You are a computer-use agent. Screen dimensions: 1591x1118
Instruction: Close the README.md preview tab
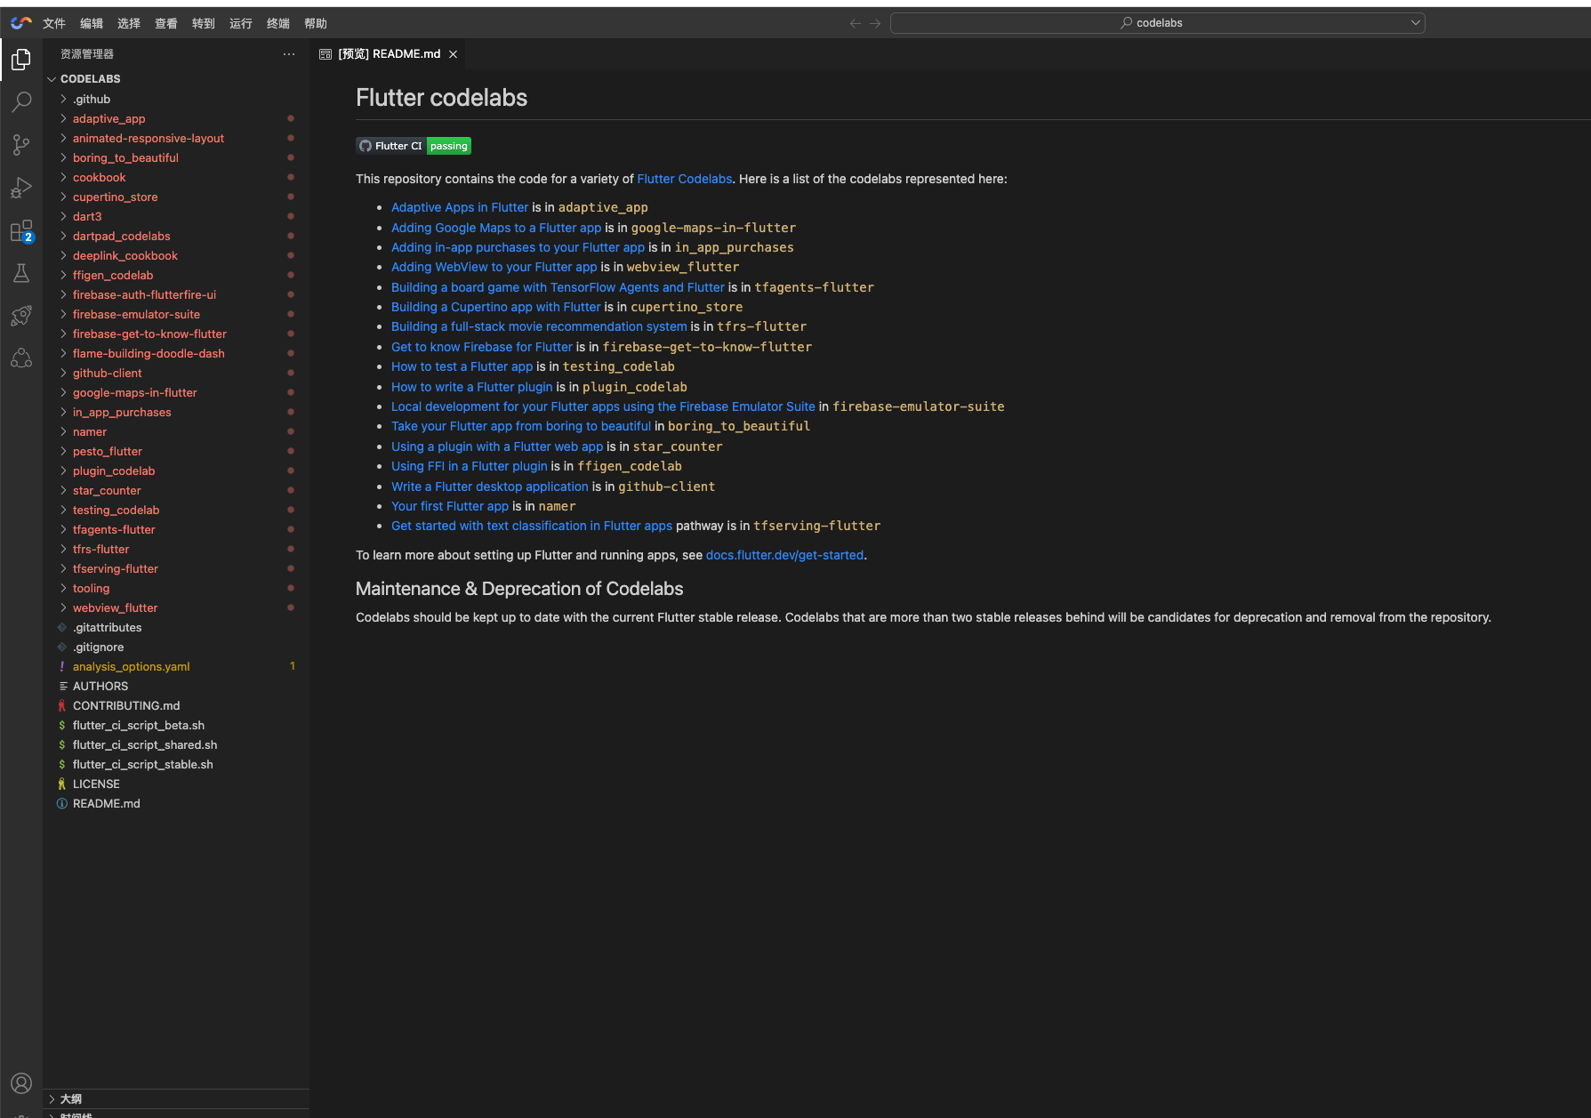pyautogui.click(x=453, y=54)
